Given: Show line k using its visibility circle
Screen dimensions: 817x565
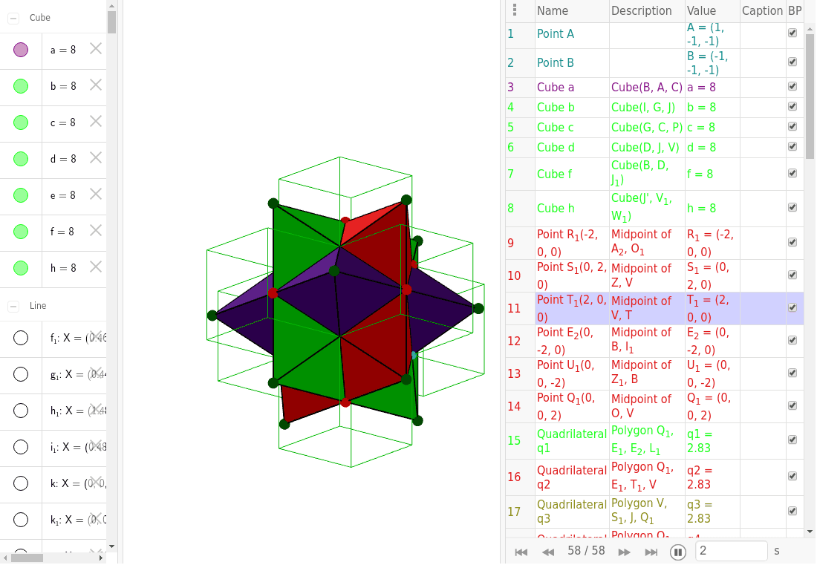Looking at the screenshot, I should pos(21,483).
